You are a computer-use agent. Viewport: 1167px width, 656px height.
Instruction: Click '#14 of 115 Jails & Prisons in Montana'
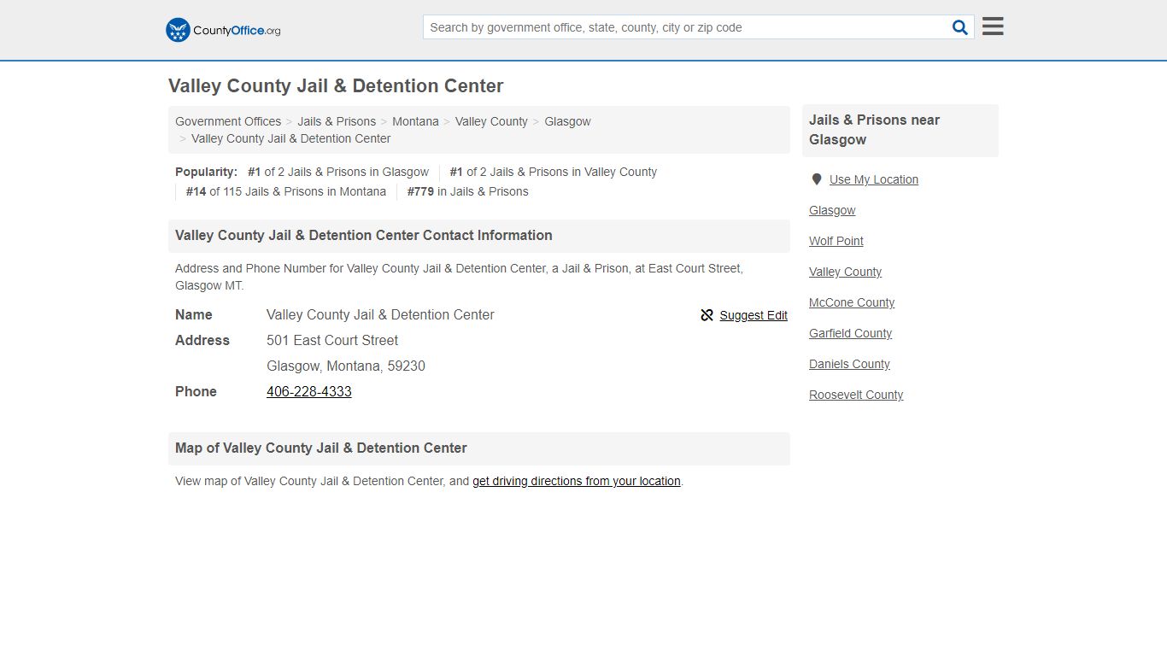tap(286, 191)
